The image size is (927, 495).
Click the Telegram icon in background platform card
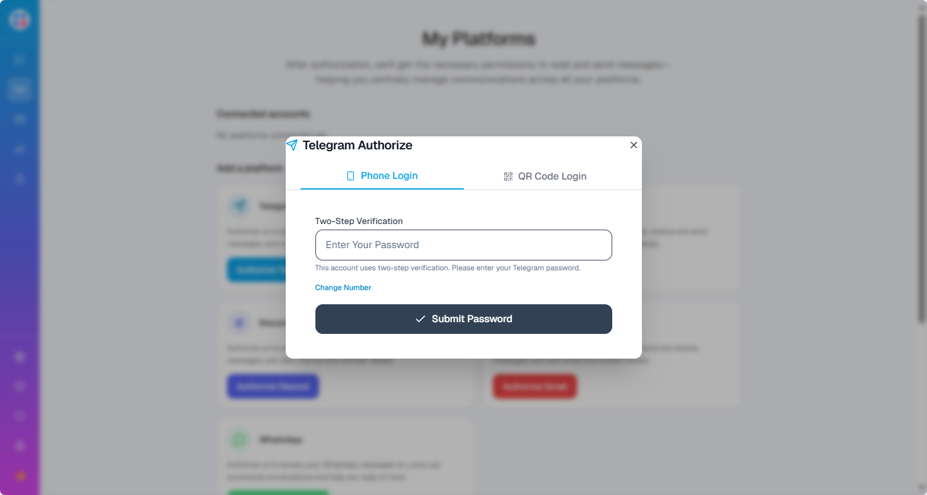(239, 206)
